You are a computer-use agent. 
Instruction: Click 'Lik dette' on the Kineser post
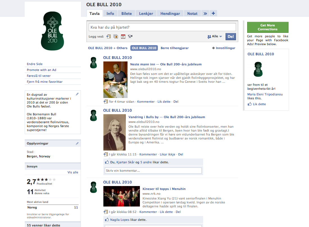(x=166, y=212)
